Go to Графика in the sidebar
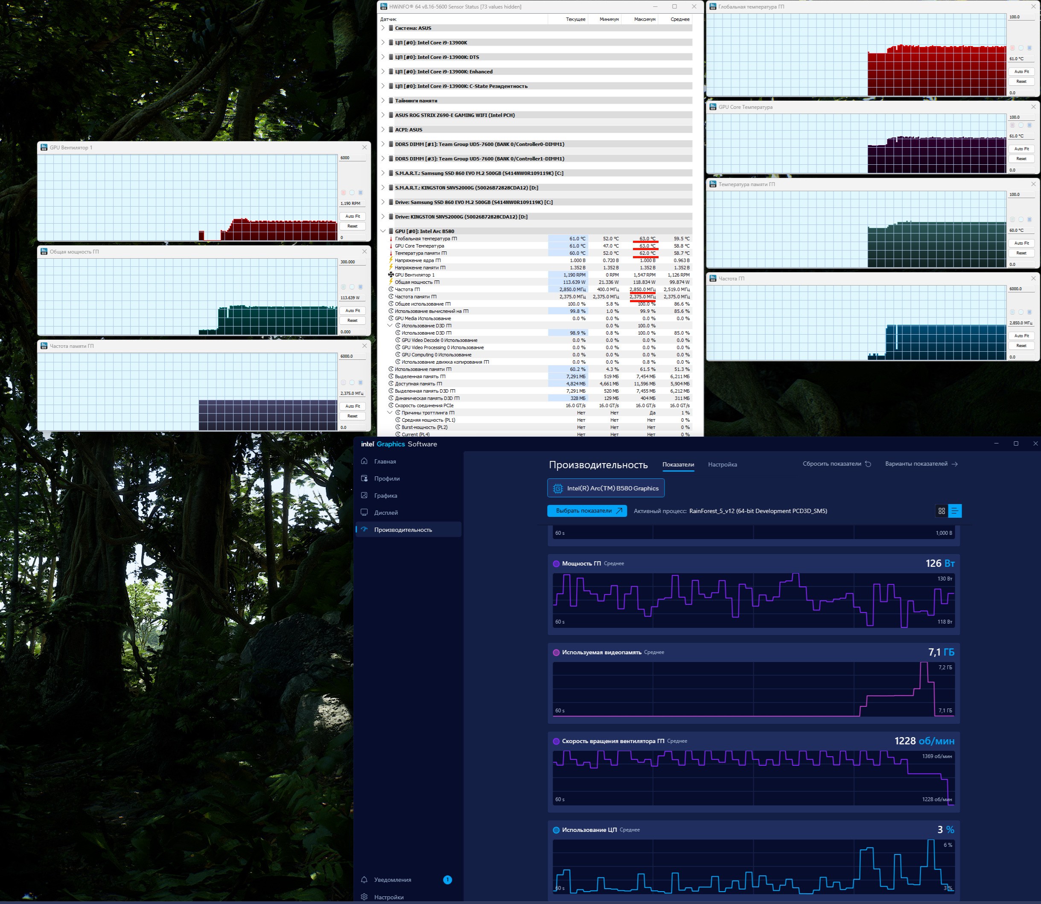The image size is (1041, 904). pos(385,496)
